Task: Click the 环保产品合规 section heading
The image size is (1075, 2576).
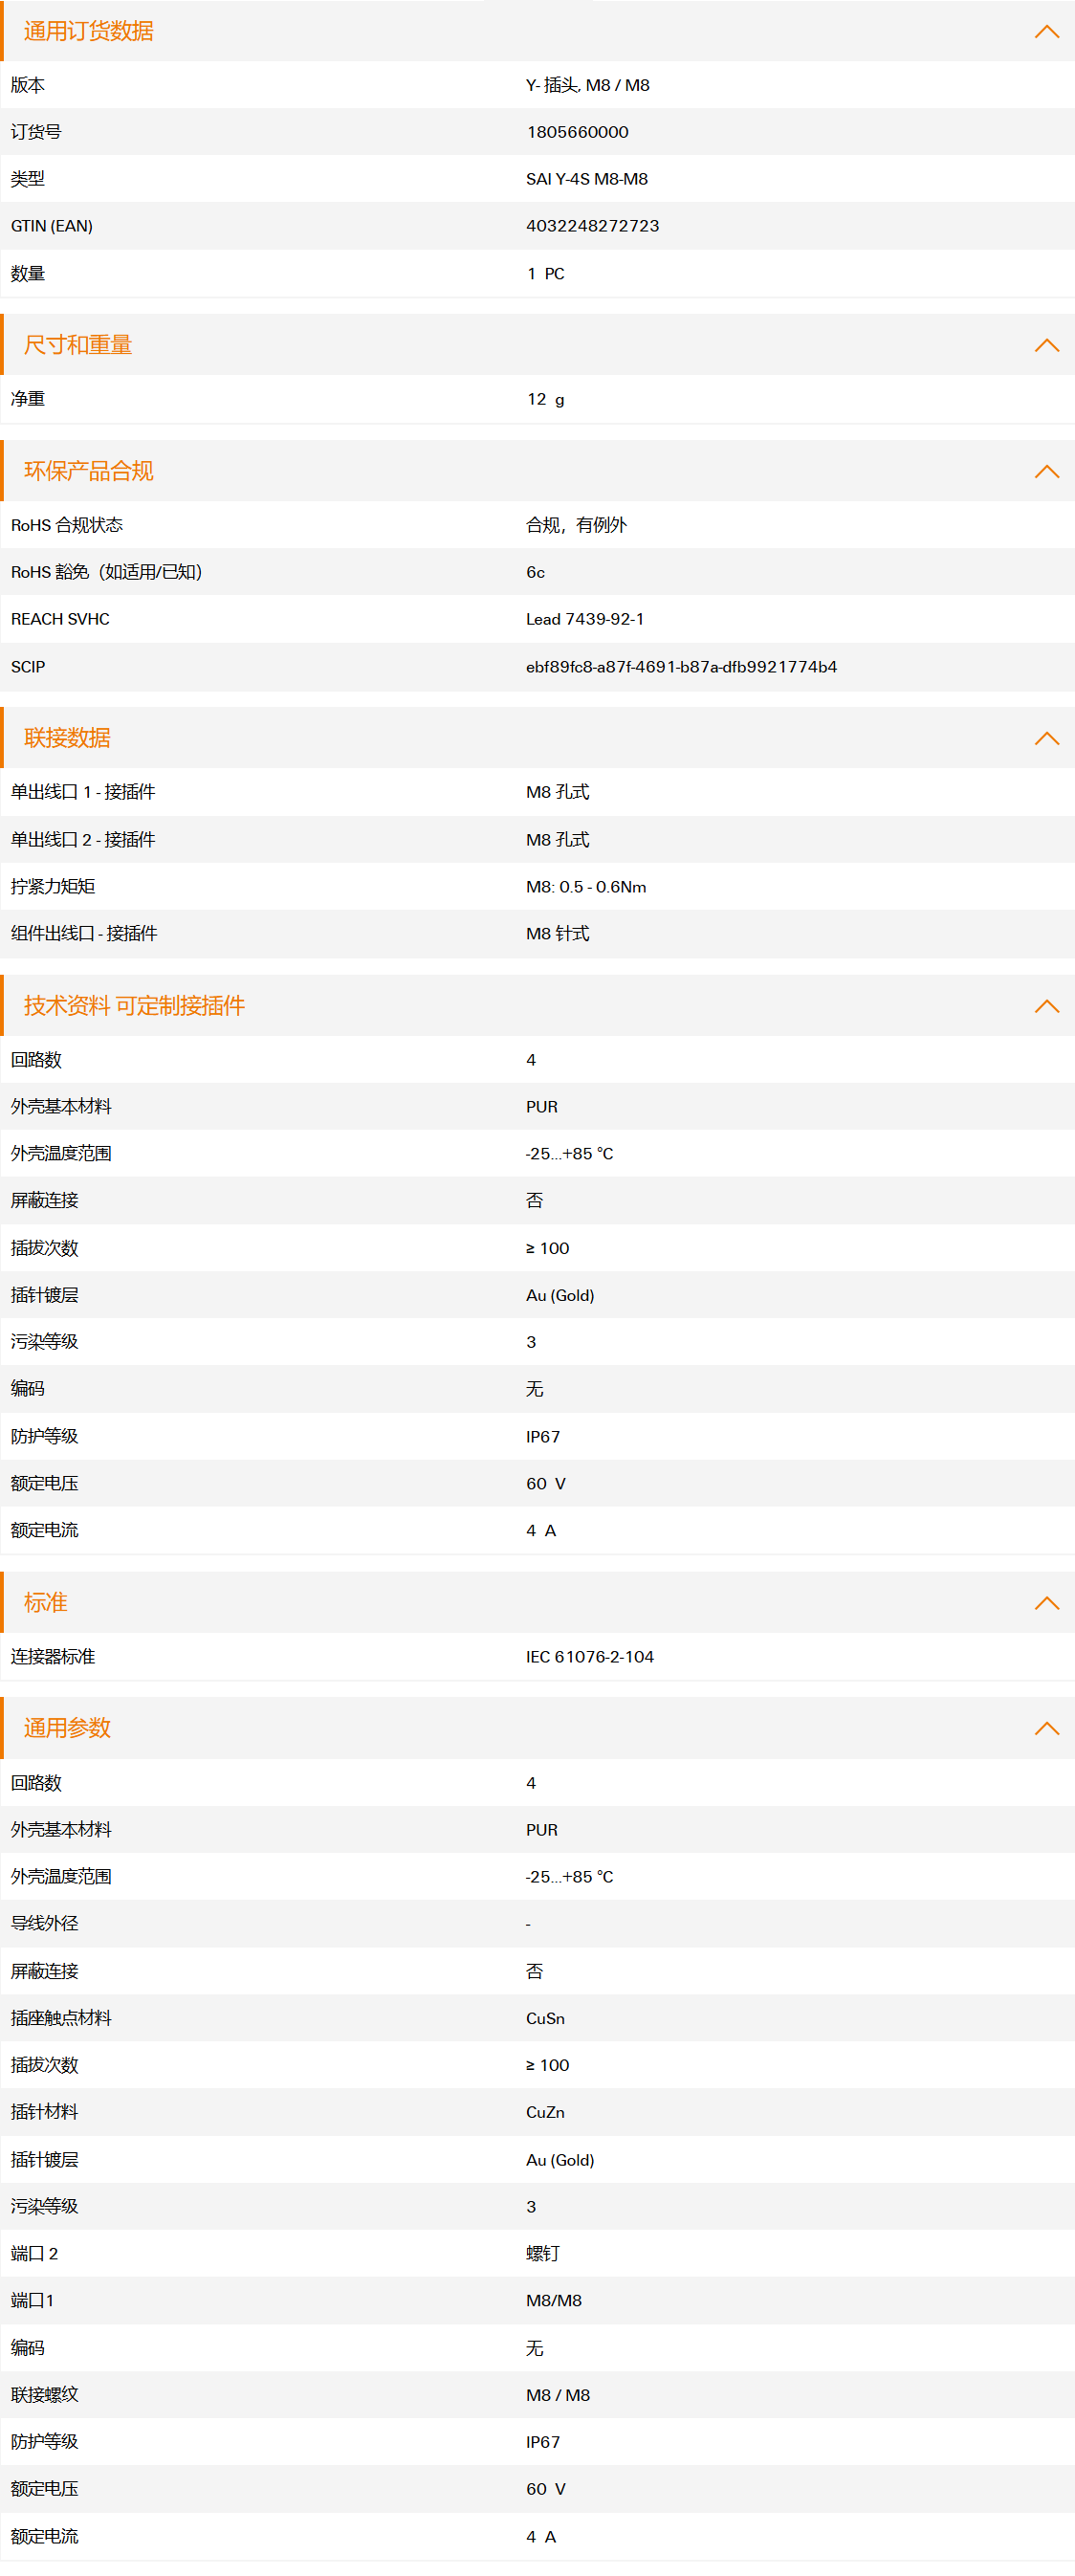Action: (x=88, y=471)
